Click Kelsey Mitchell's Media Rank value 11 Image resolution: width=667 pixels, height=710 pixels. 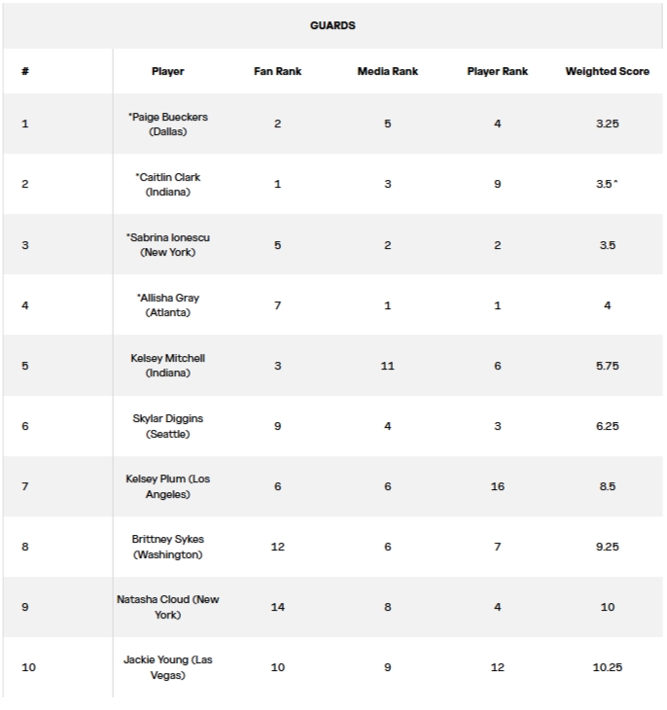(387, 366)
